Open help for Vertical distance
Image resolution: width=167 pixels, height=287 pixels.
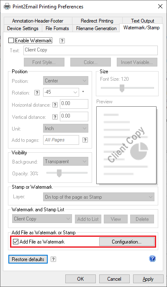pyautogui.click(x=55, y=117)
